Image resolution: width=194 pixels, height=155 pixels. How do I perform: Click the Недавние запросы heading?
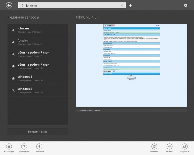(x=23, y=17)
